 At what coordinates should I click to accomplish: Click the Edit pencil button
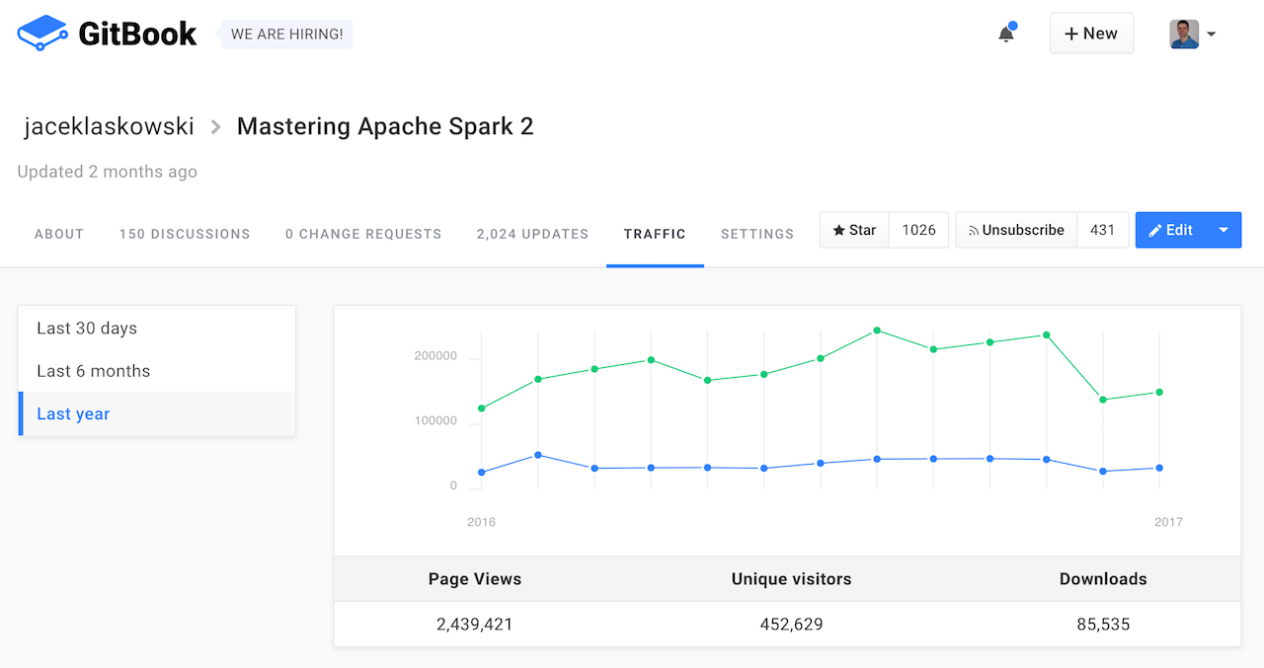point(1171,230)
